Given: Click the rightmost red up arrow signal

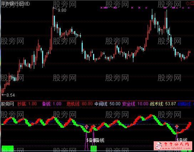Looking at the screenshot, I should (177, 127).
